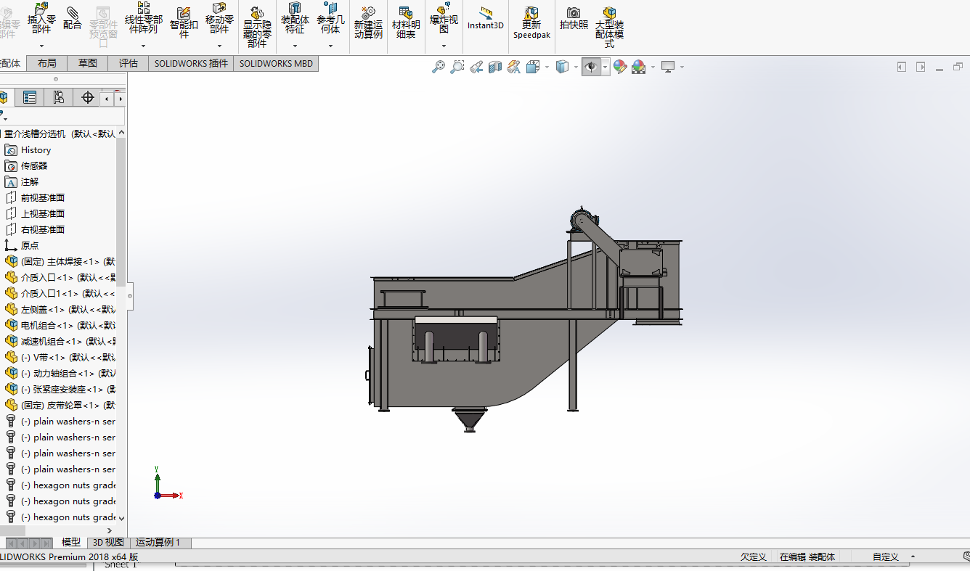The height and width of the screenshot is (571, 970).
Task: Click the feature tree vertical scrollbar
Action: tap(121, 210)
